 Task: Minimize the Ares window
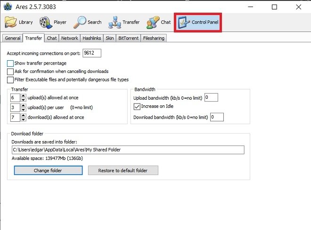click(x=251, y=7)
